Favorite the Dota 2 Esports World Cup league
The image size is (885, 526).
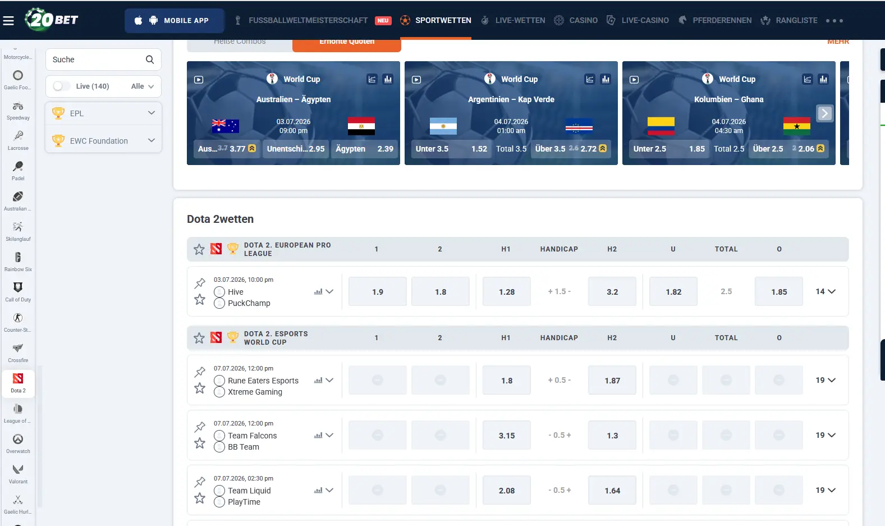click(x=199, y=338)
